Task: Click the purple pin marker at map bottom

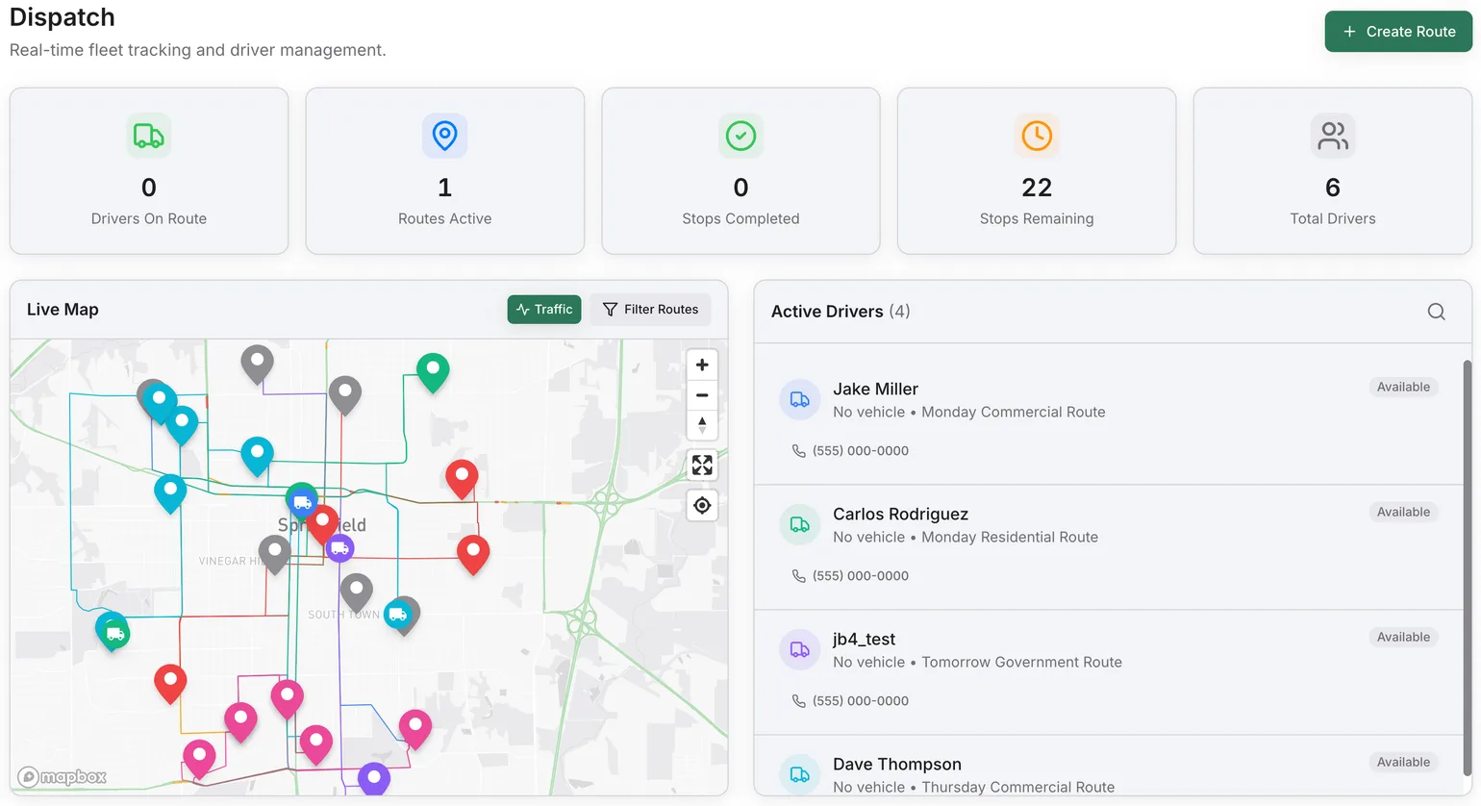Action: pos(374,777)
